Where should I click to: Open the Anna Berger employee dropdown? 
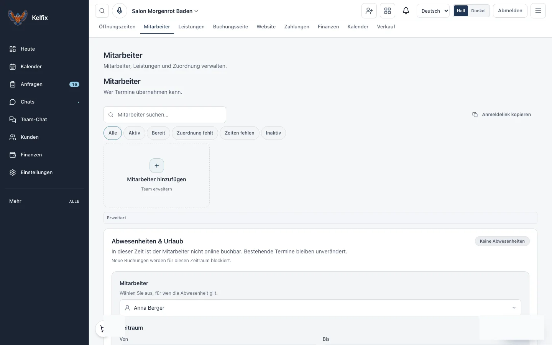click(x=320, y=308)
